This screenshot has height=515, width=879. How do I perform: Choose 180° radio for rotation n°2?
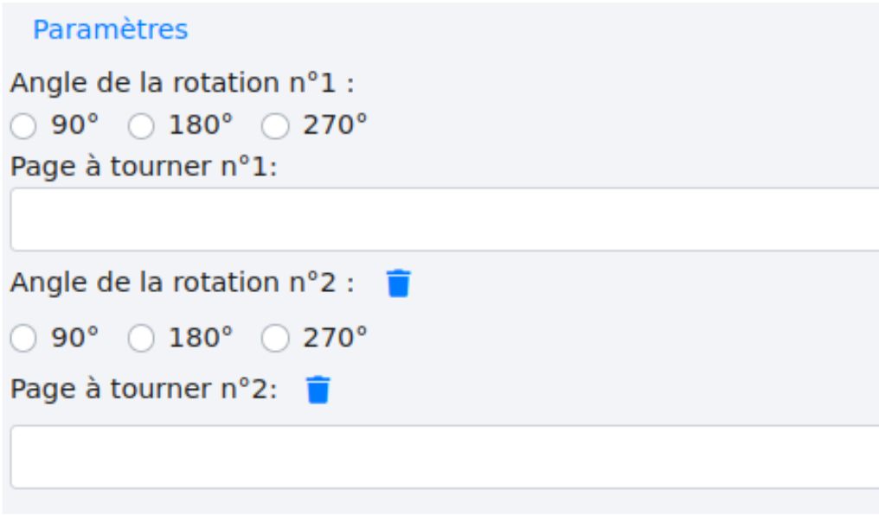click(140, 339)
